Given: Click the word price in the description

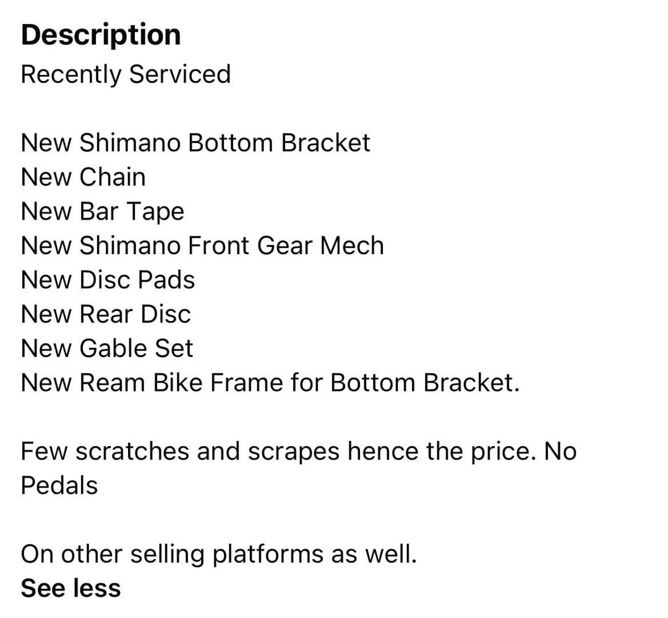Looking at the screenshot, I should coord(494,452).
